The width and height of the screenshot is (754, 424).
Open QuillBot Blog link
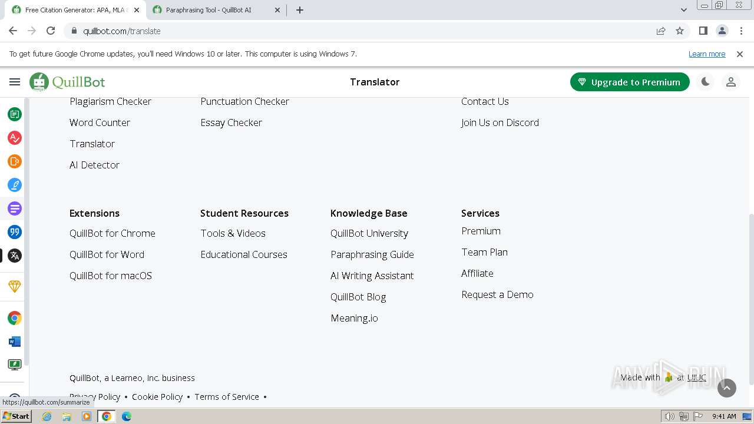click(x=358, y=297)
